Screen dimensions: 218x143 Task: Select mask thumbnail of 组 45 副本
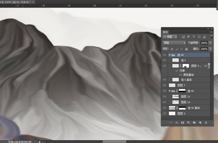[x=182, y=108]
